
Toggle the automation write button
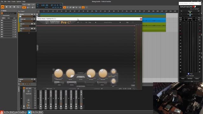tap(18, 7)
